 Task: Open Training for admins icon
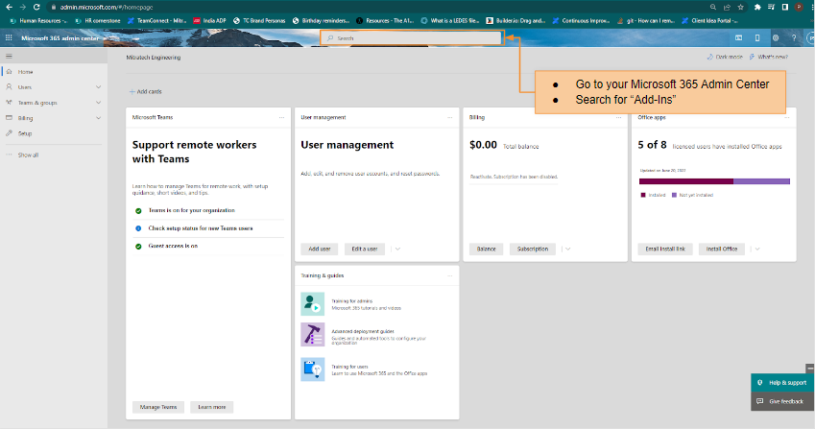tap(312, 304)
